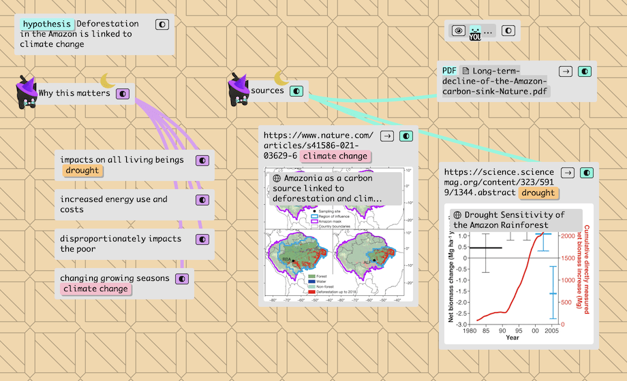Click the YOU user avatar

(x=475, y=31)
